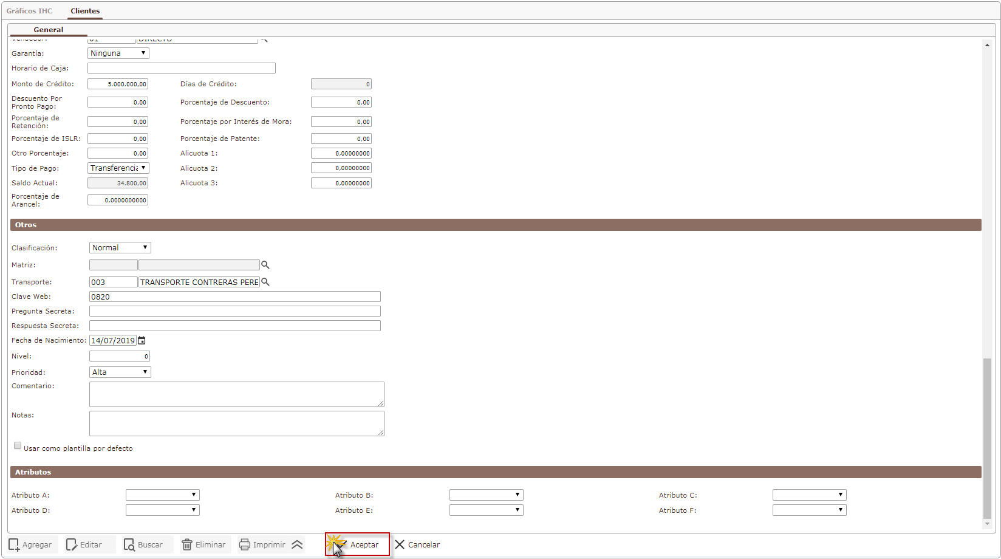Switch to the Clientes tab
This screenshot has height=559, width=1001.
click(85, 11)
